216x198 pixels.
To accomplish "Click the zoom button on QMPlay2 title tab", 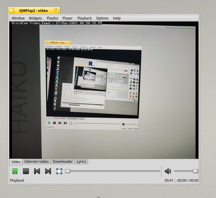I will tap(56, 10).
